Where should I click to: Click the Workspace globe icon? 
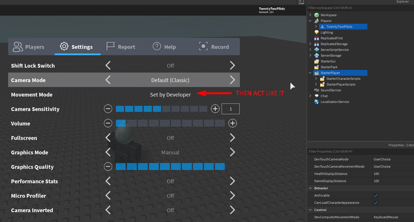[317, 15]
